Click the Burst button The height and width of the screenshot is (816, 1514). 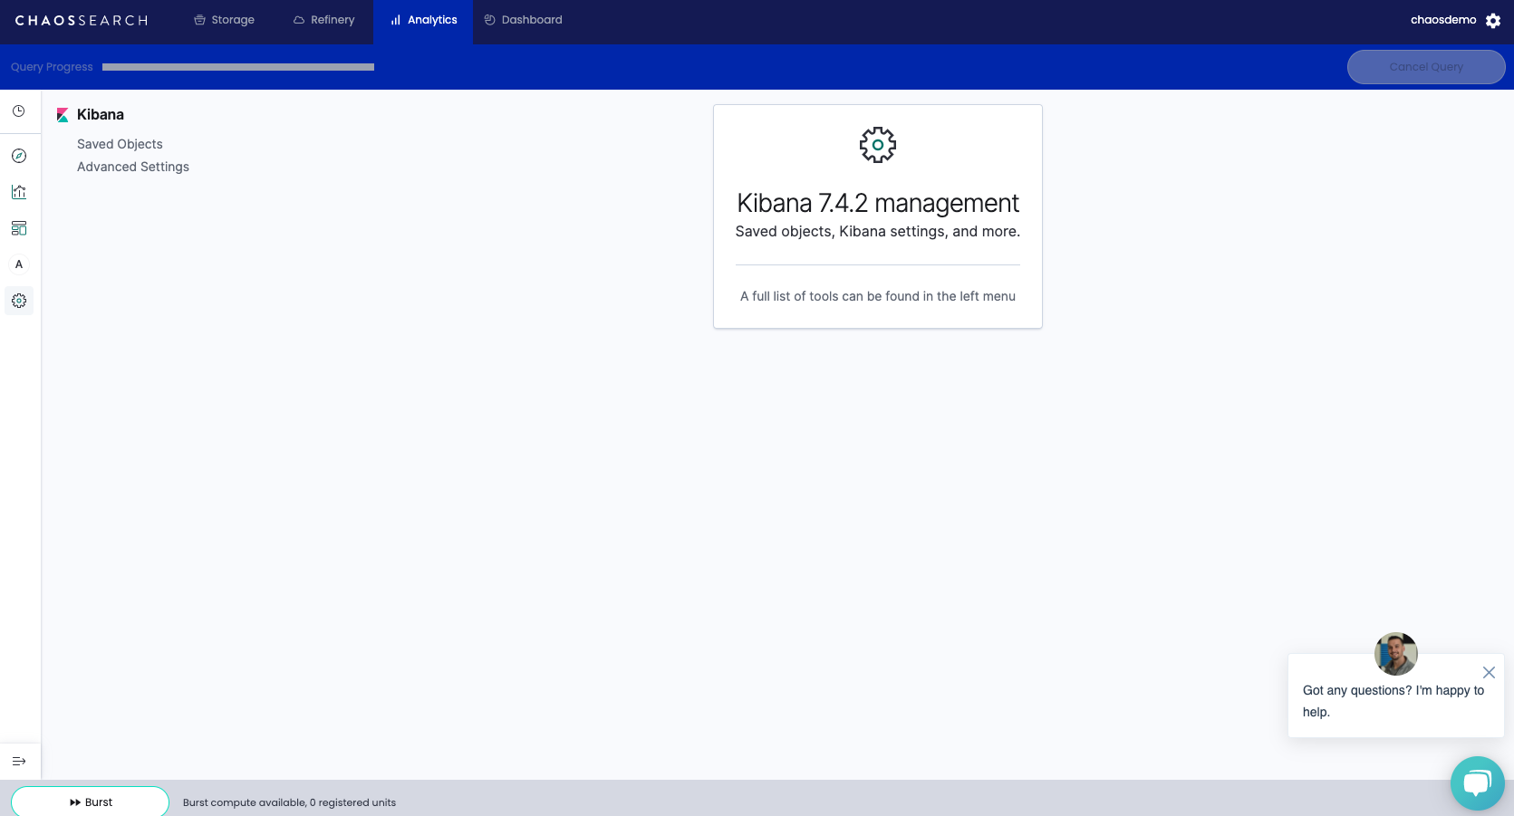(91, 802)
